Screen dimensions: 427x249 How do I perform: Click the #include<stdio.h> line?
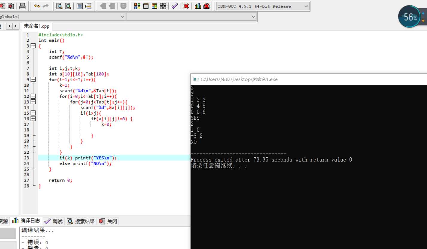click(61, 35)
